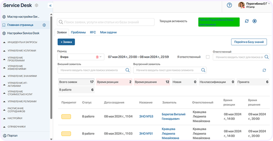The image size is (273, 141).
Task: Click the user avatar photo
Action: (241, 5)
